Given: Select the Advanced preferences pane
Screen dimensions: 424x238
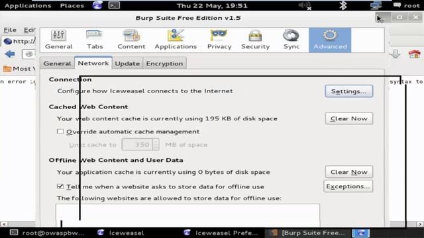Looking at the screenshot, I should (330, 40).
